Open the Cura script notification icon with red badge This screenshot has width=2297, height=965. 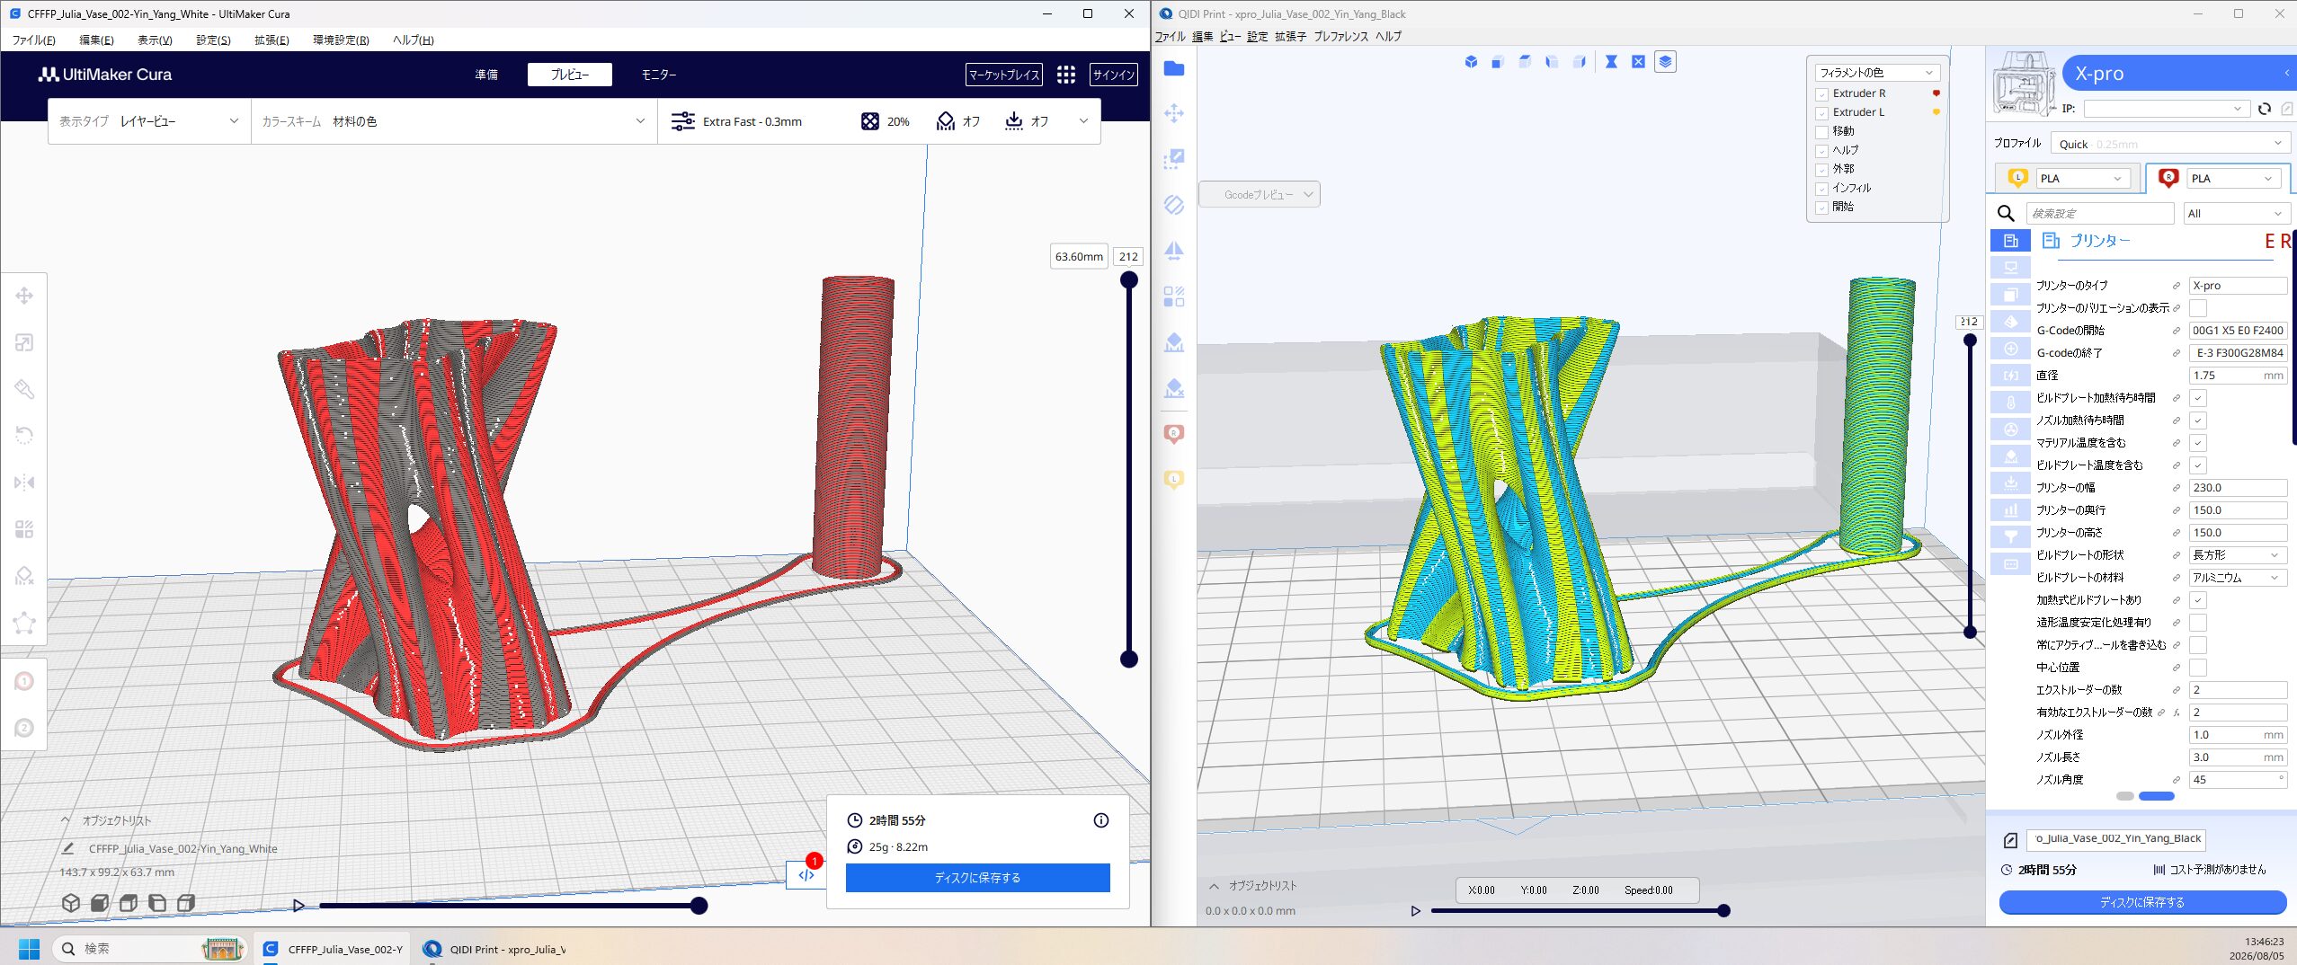pos(806,874)
